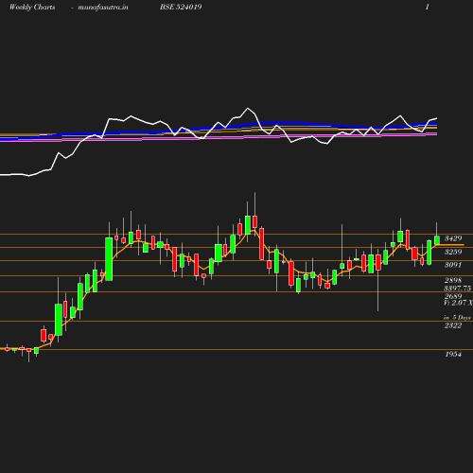Image resolution: width=473 pixels, height=473 pixels.
Task: Click the 3259 price level label
Action: 453,252
